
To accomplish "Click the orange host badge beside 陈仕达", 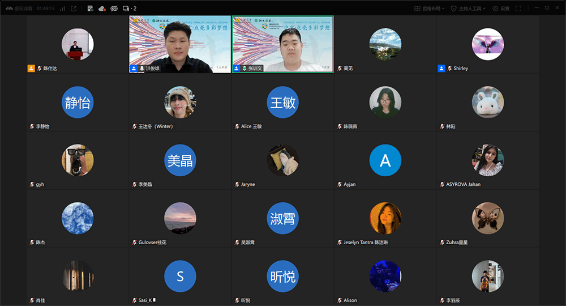I will pyautogui.click(x=31, y=69).
